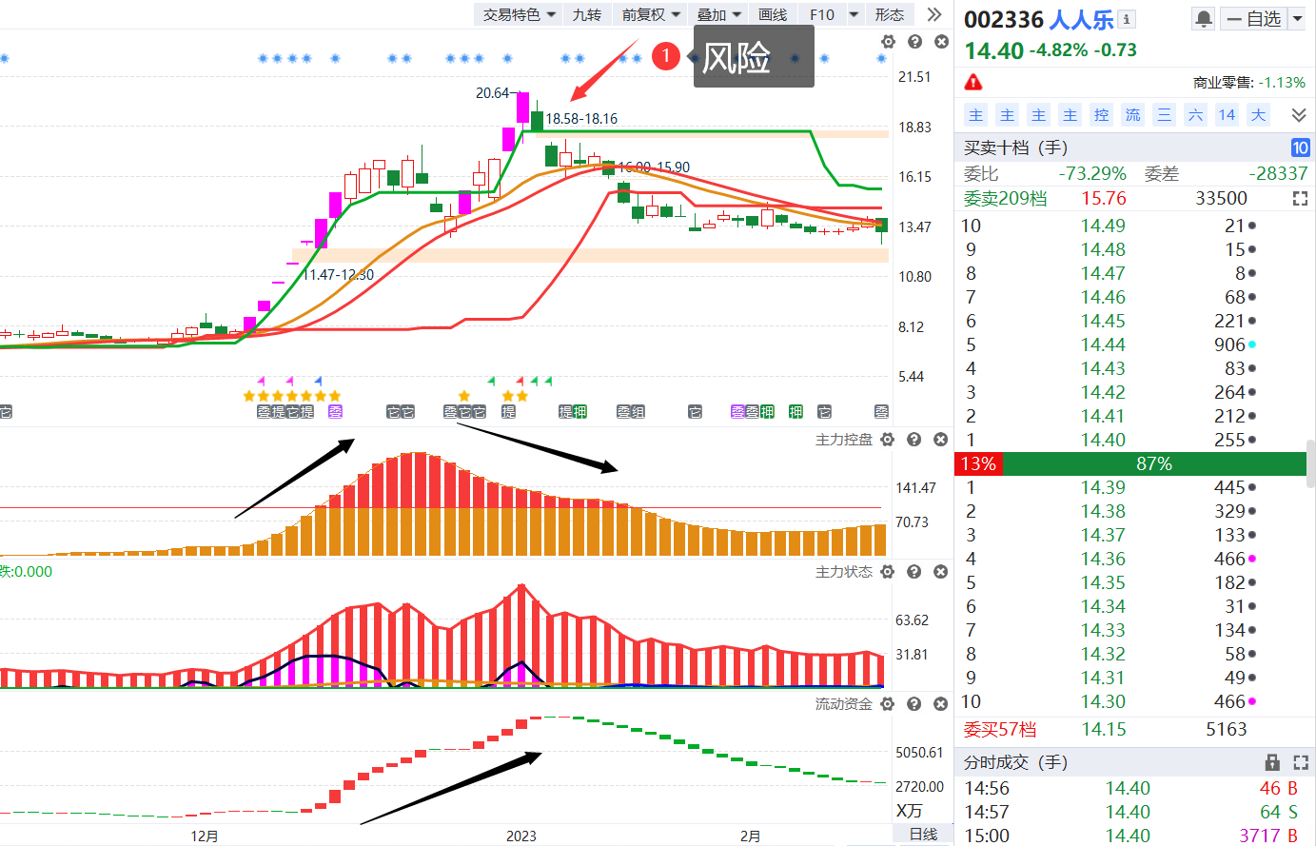Click the 委差 value -28337
This screenshot has width=1316, height=846.
[1278, 173]
